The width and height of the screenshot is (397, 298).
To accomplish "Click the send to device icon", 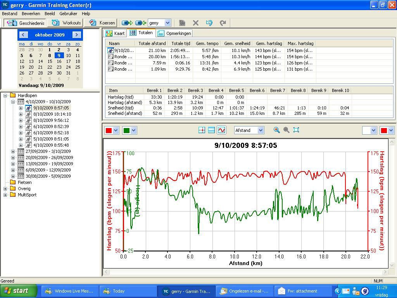I will point(127,23).
